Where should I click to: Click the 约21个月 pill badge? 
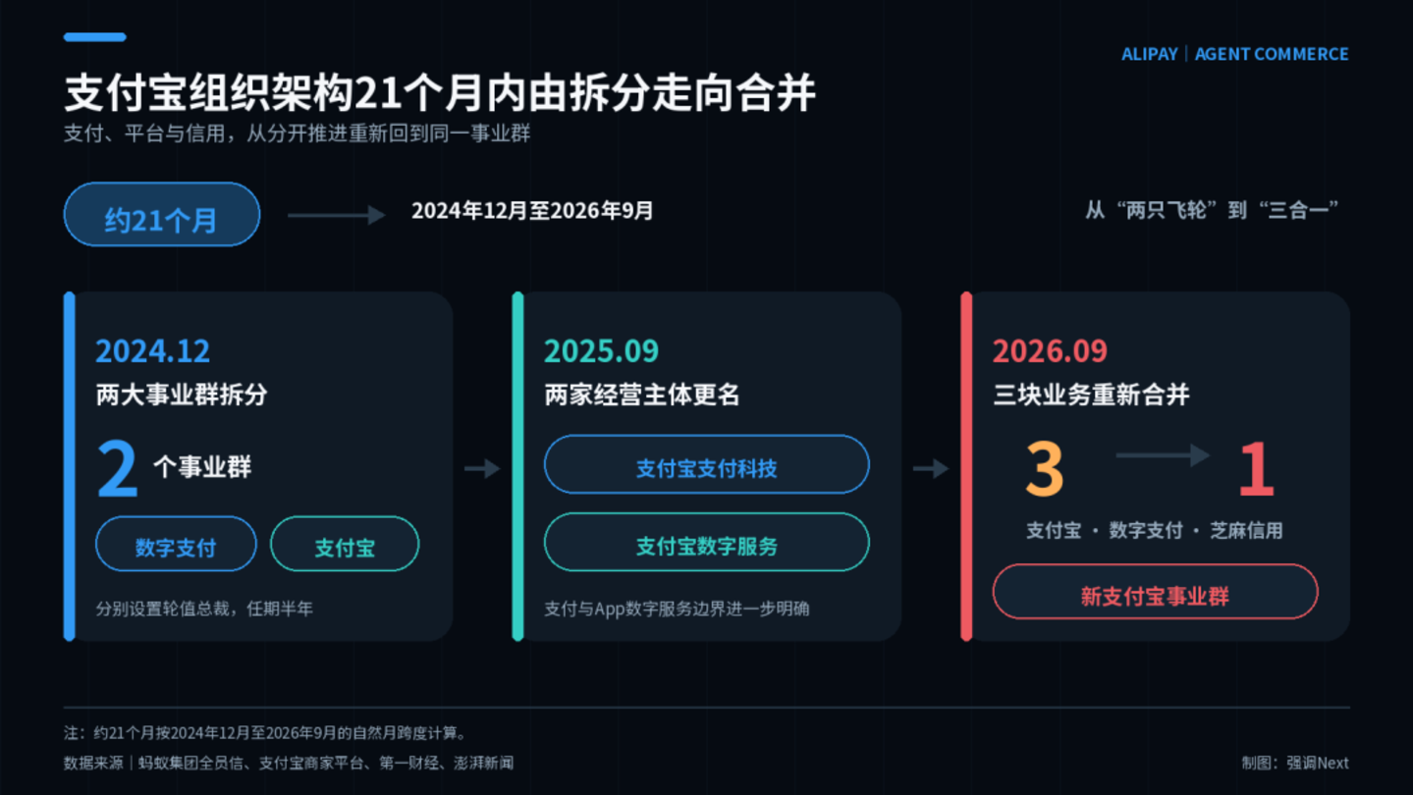coord(162,214)
